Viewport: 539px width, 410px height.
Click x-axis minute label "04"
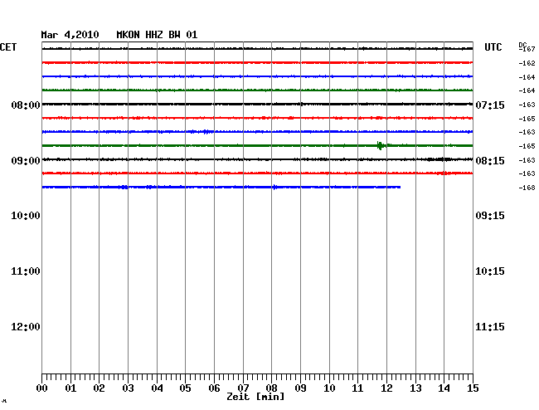click(157, 388)
